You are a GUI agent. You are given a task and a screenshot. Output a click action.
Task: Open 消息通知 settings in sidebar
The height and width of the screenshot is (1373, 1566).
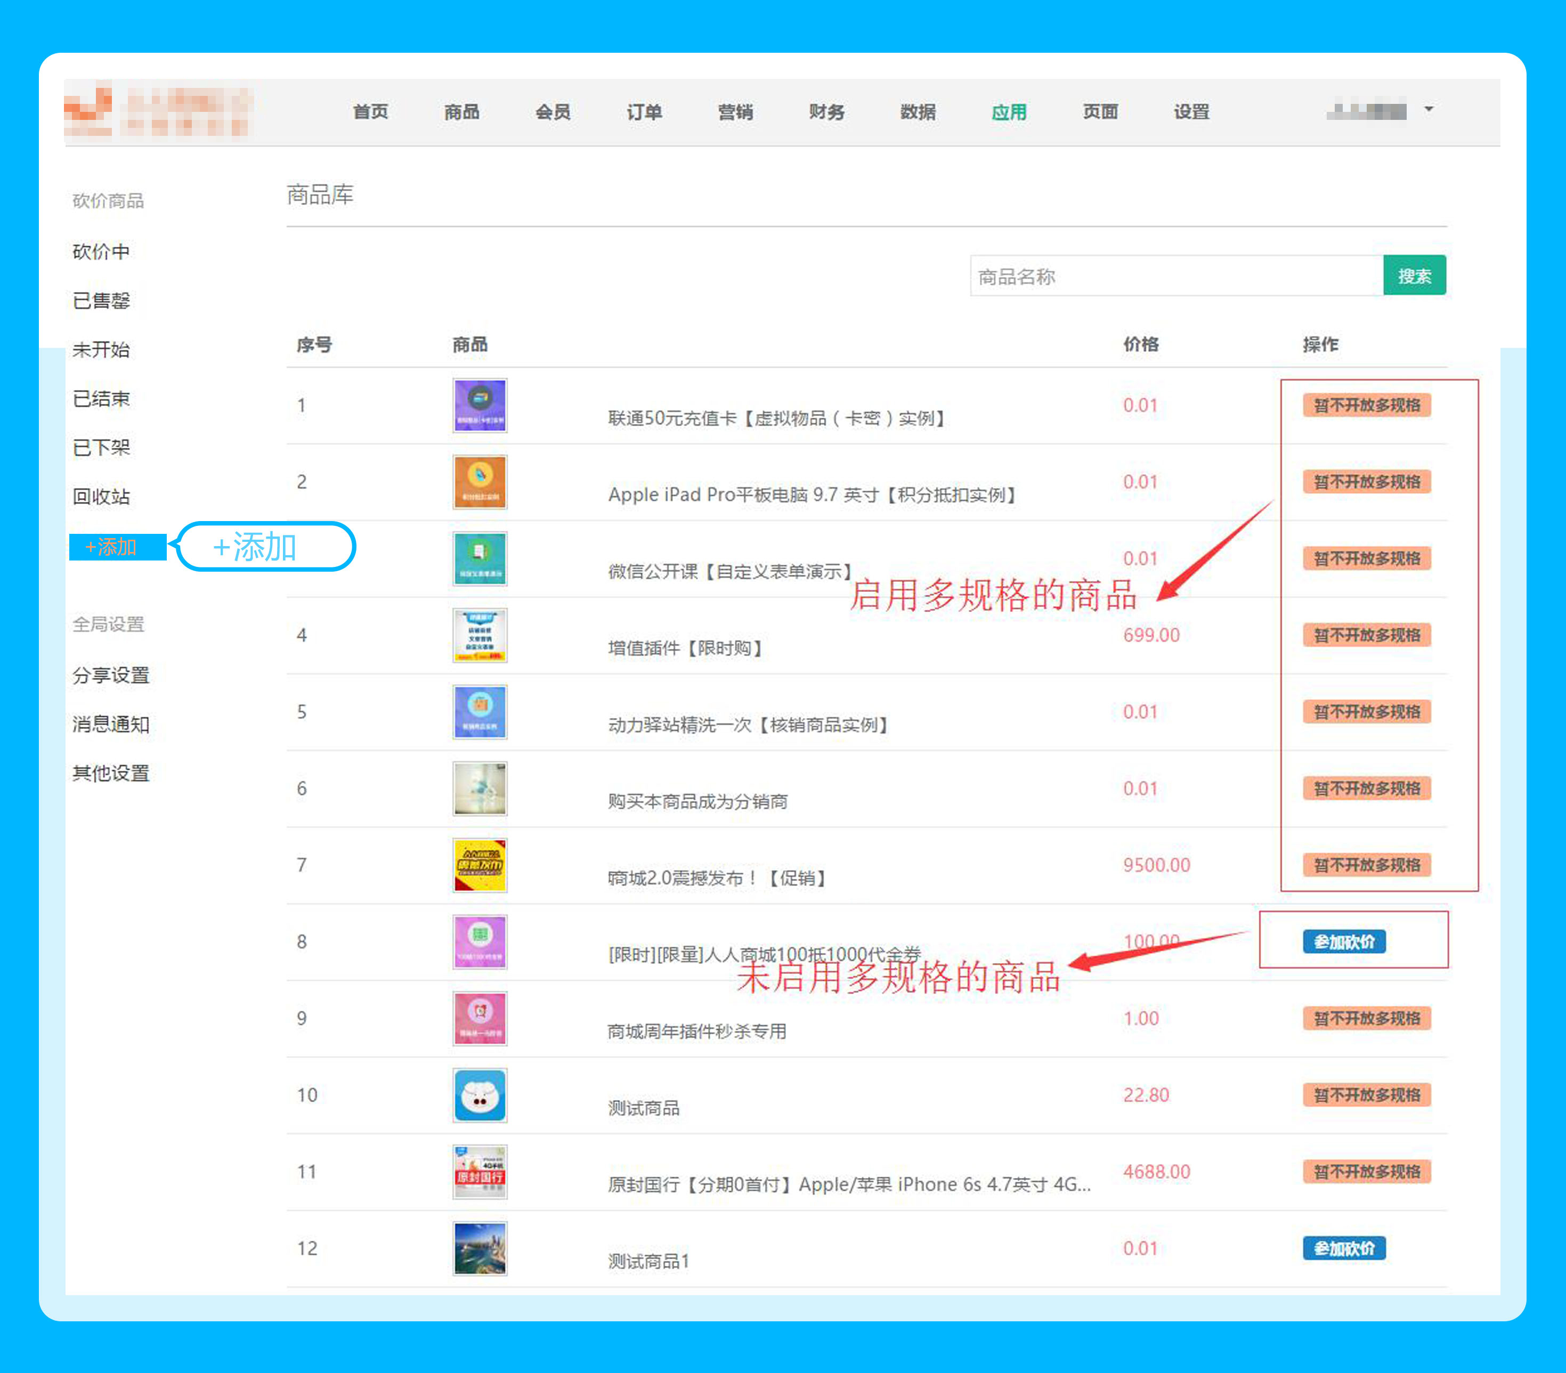tap(111, 724)
